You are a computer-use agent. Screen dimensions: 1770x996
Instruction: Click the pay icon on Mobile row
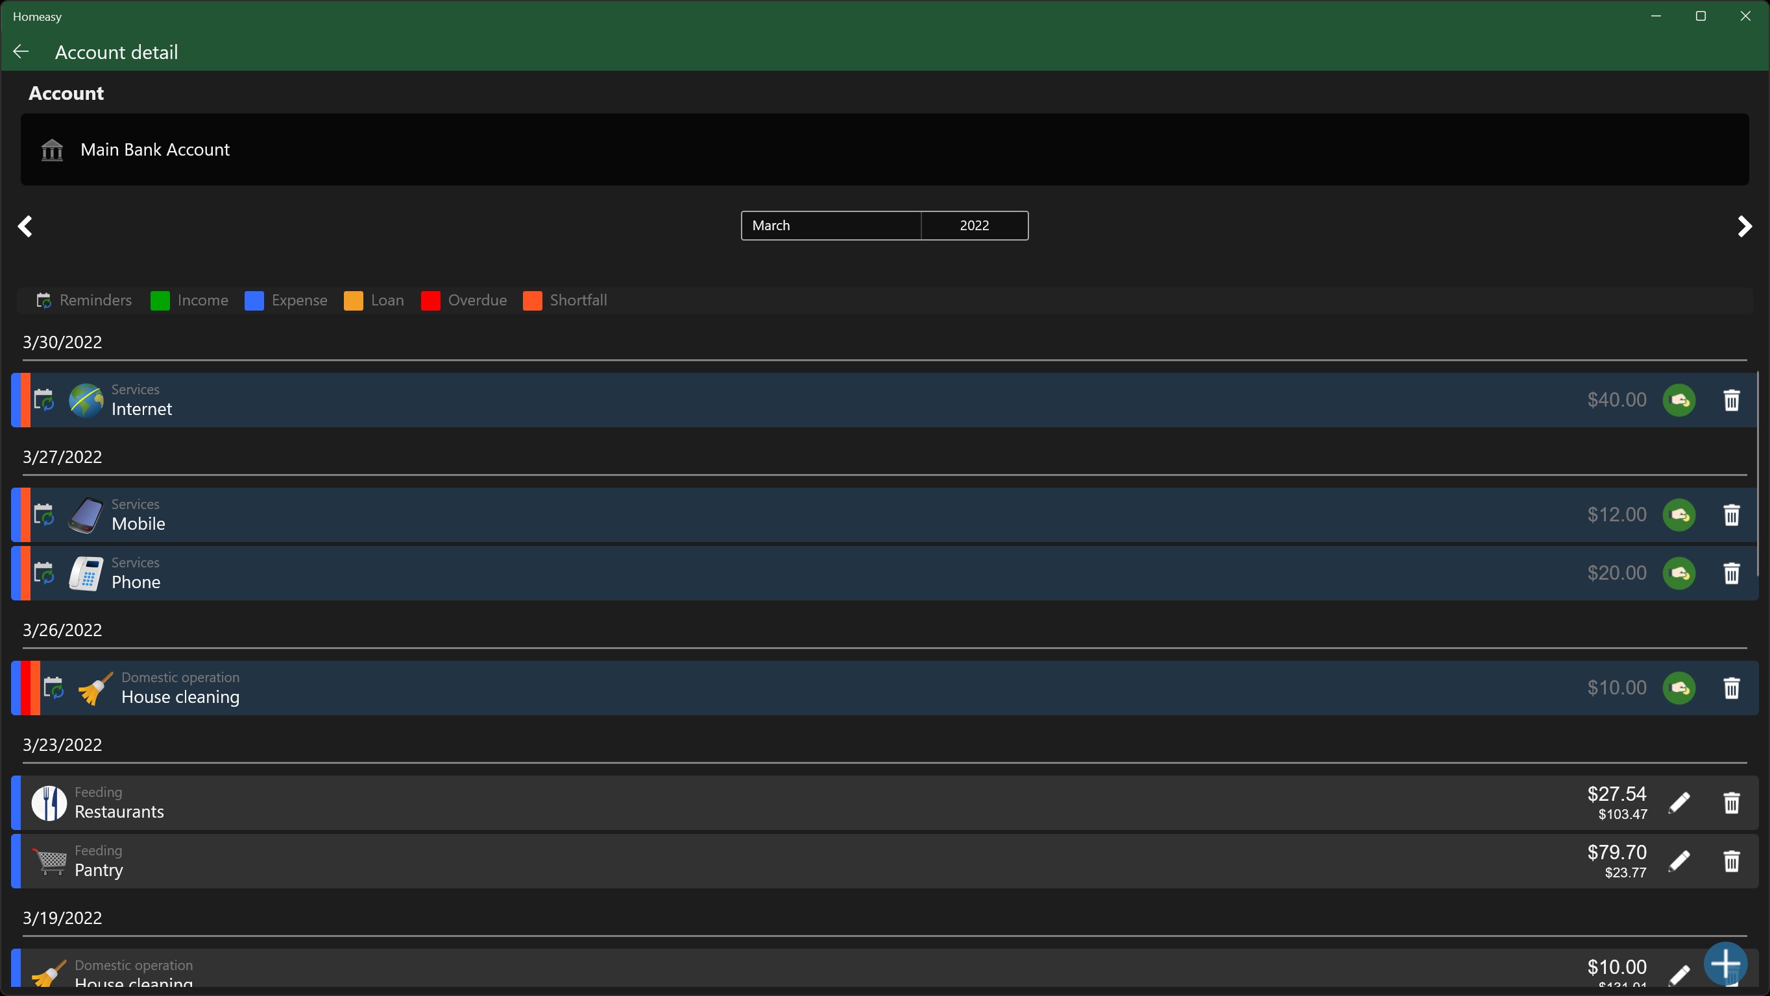[x=1679, y=514]
